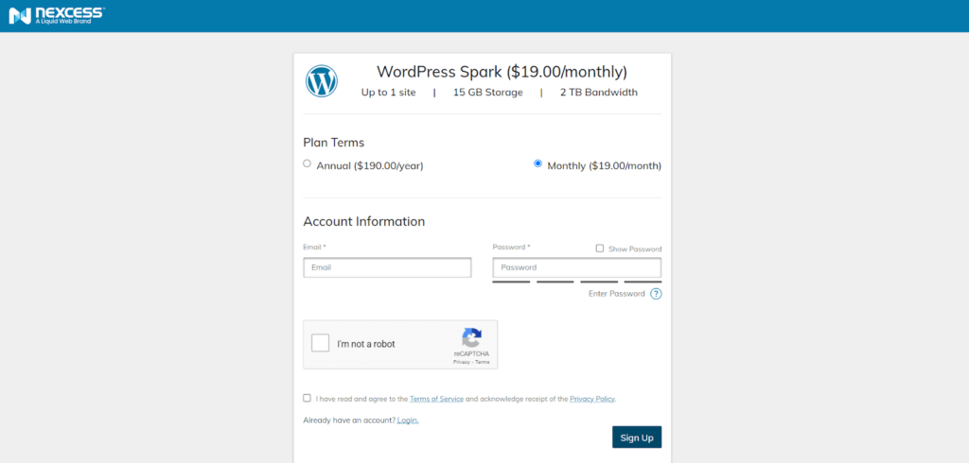This screenshot has height=463, width=969.
Task: Open the Terms of Service link
Action: pyautogui.click(x=436, y=399)
